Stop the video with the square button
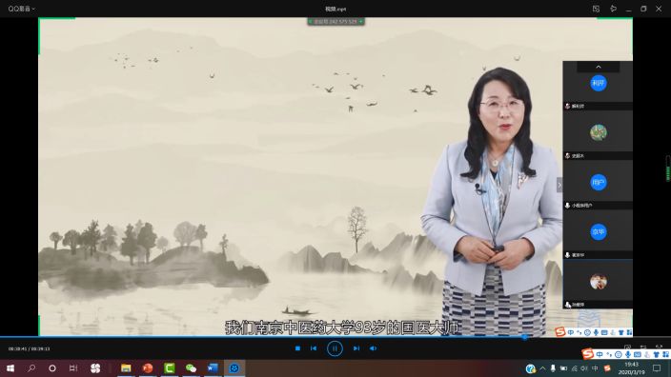 [297, 348]
